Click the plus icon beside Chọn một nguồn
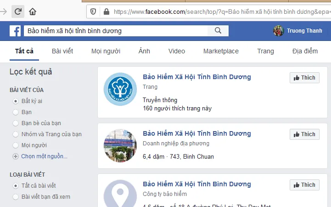The width and height of the screenshot is (331, 207). click(x=16, y=156)
